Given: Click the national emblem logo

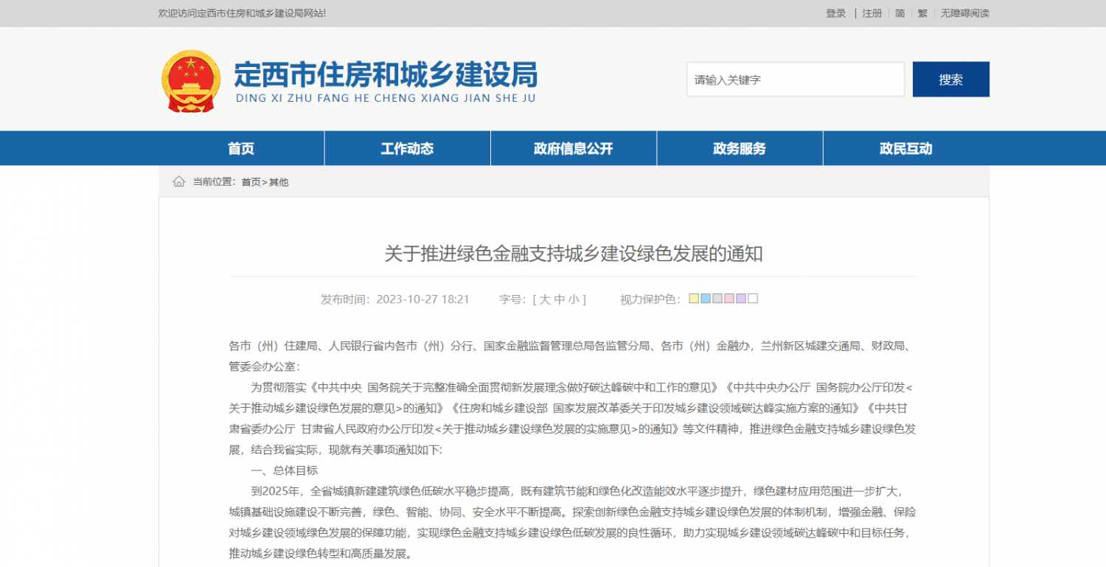Looking at the screenshot, I should click(x=191, y=81).
